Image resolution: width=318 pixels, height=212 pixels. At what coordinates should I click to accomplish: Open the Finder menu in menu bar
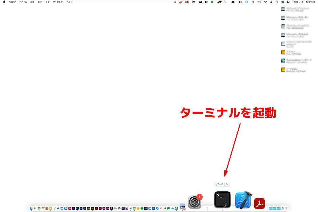(x=12, y=2)
